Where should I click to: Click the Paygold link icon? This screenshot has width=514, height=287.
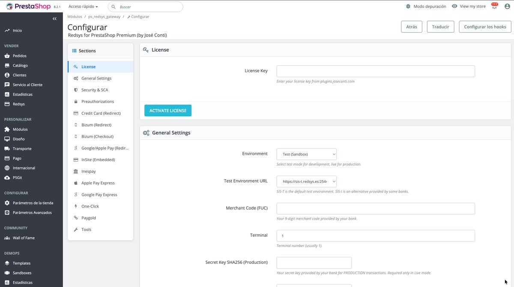pyautogui.click(x=76, y=218)
